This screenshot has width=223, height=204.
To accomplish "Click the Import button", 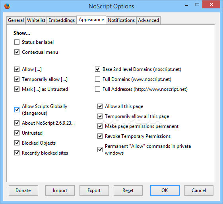I will [60, 190].
